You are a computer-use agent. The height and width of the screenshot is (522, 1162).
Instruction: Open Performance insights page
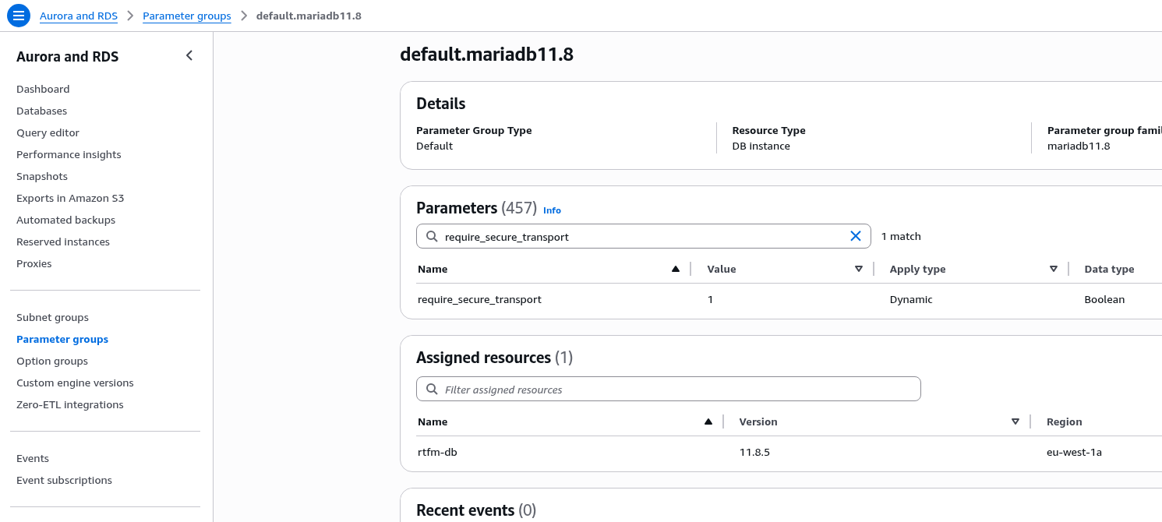(x=69, y=154)
